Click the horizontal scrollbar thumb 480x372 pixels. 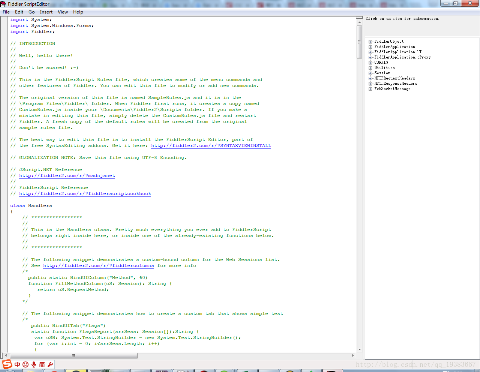point(73,355)
